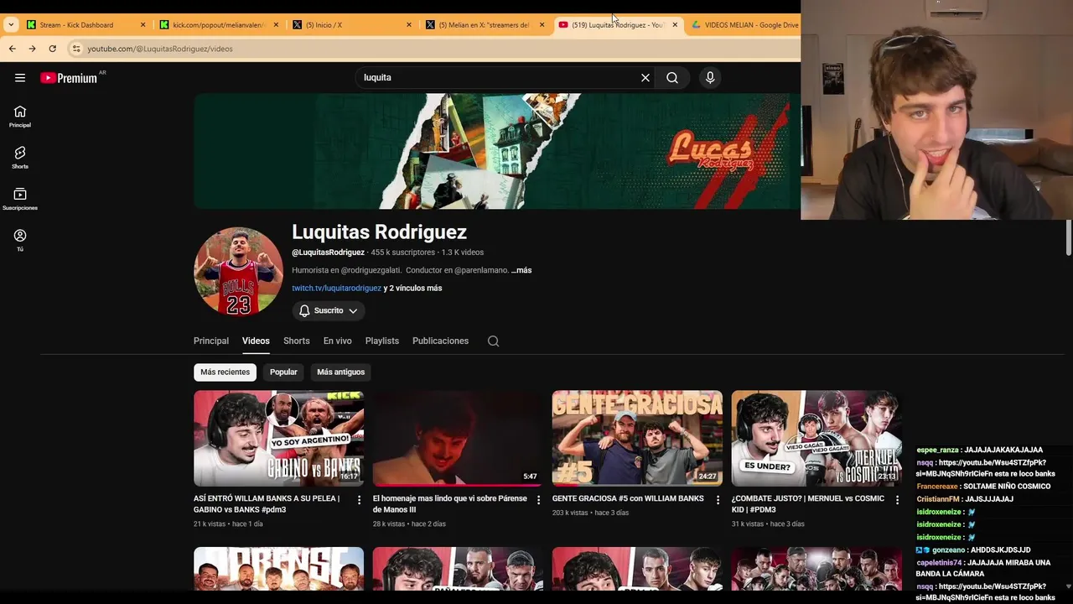1073x604 pixels.
Task: Open the channel Principal tab
Action: coord(211,341)
